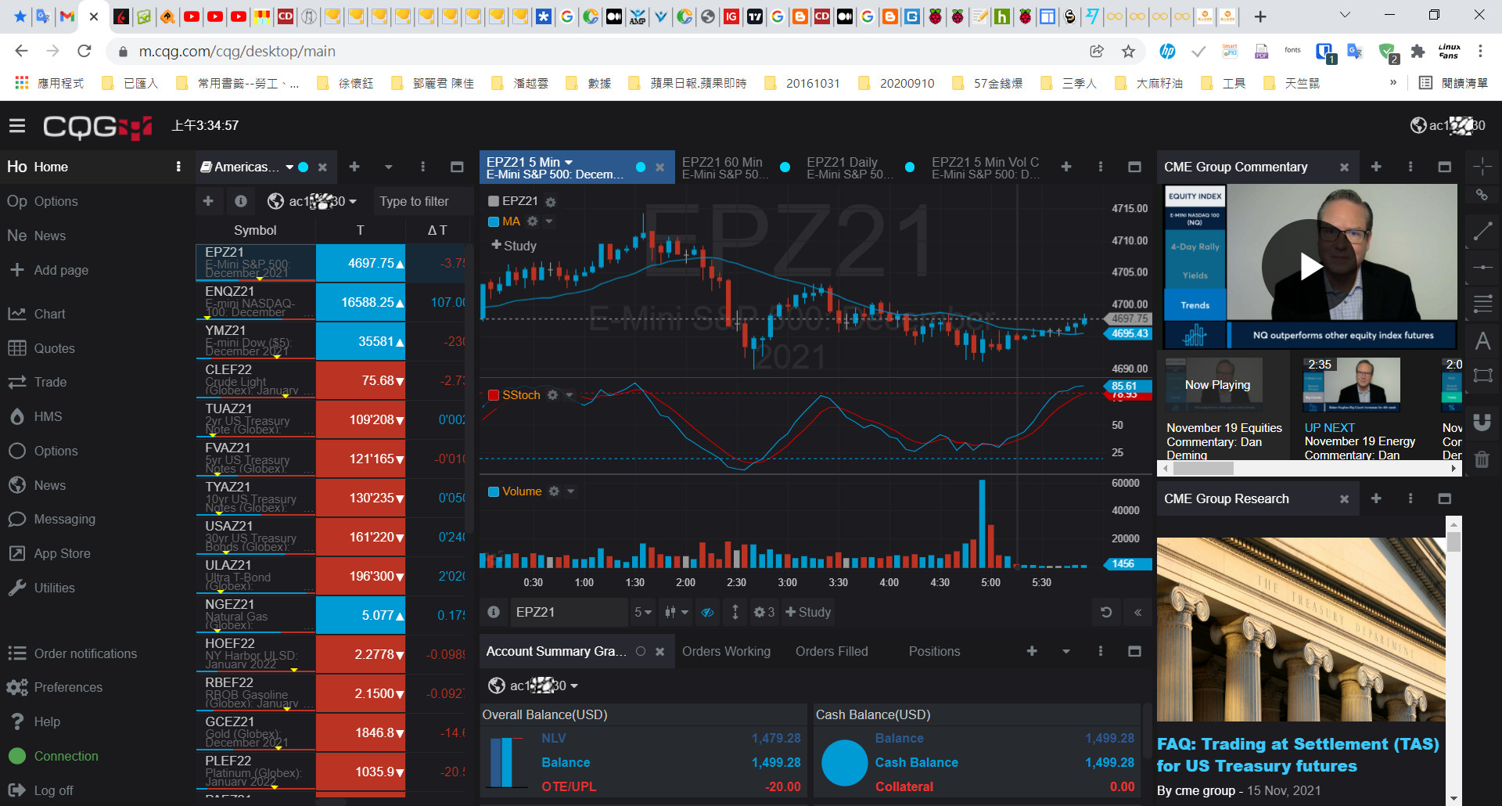Open the hamburger main menu
1502x806 pixels.
click(x=17, y=126)
